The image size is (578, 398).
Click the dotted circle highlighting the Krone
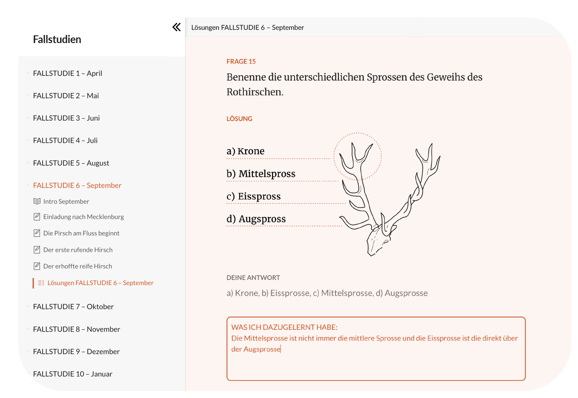pos(357,156)
